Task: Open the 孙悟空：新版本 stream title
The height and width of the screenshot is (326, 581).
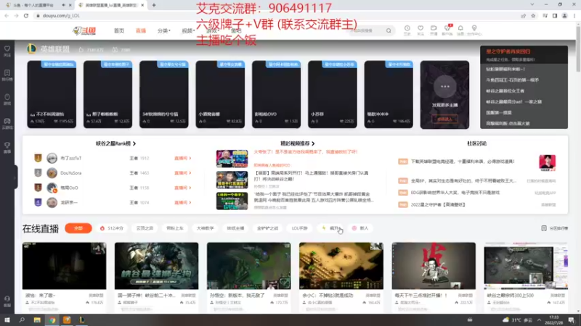Action: click(238, 296)
